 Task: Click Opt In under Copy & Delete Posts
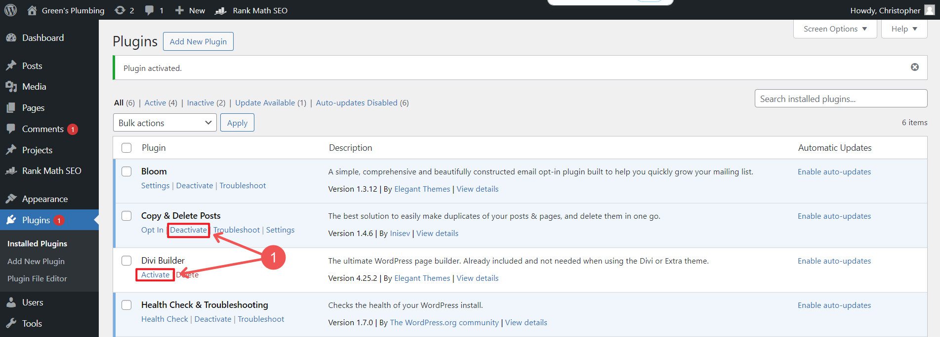[x=152, y=230]
